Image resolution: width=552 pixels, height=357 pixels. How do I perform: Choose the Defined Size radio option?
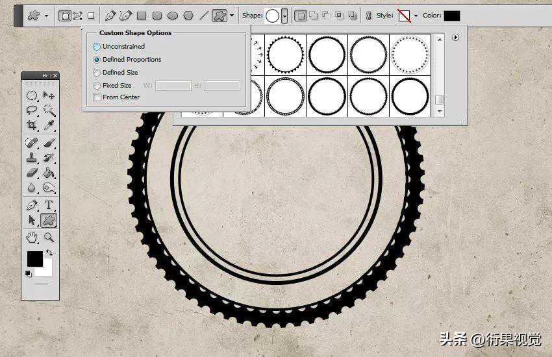click(x=97, y=73)
